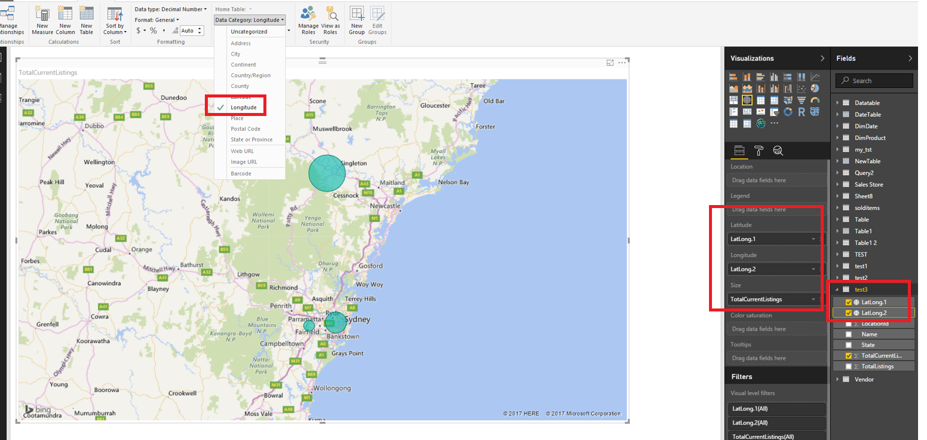Select the line chart visualization

coord(815,77)
